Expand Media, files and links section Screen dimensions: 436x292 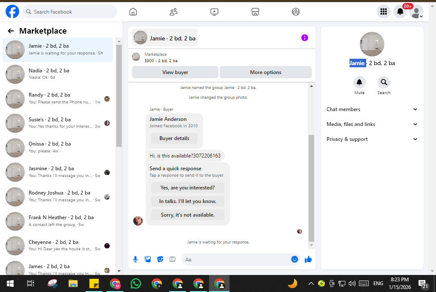coord(372,124)
